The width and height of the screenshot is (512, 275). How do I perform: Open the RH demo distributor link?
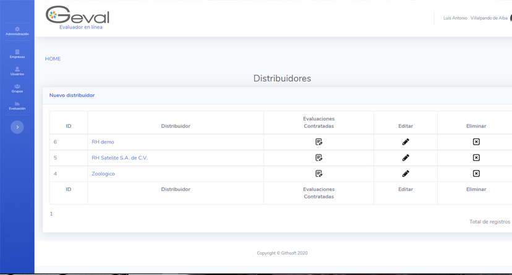pyautogui.click(x=103, y=142)
